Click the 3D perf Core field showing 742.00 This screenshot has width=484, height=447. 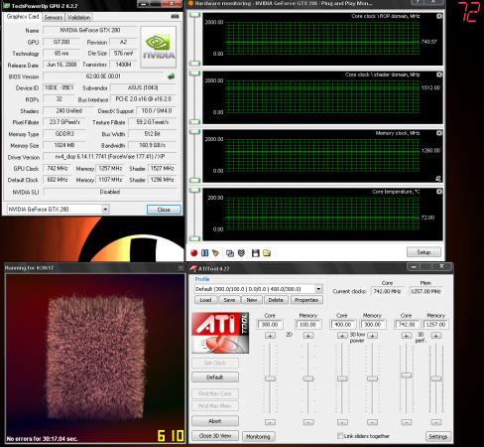pos(407,325)
